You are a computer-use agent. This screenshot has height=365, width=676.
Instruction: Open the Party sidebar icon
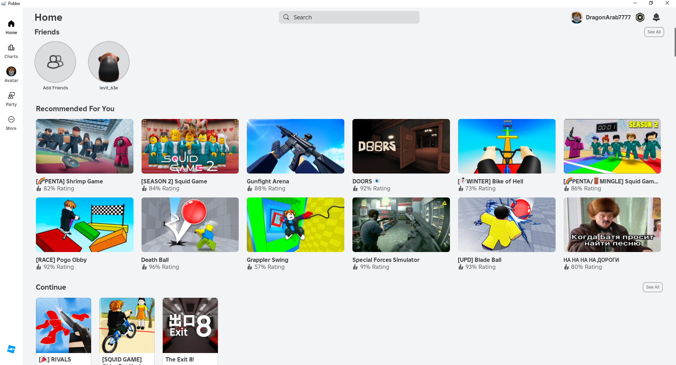pyautogui.click(x=11, y=95)
